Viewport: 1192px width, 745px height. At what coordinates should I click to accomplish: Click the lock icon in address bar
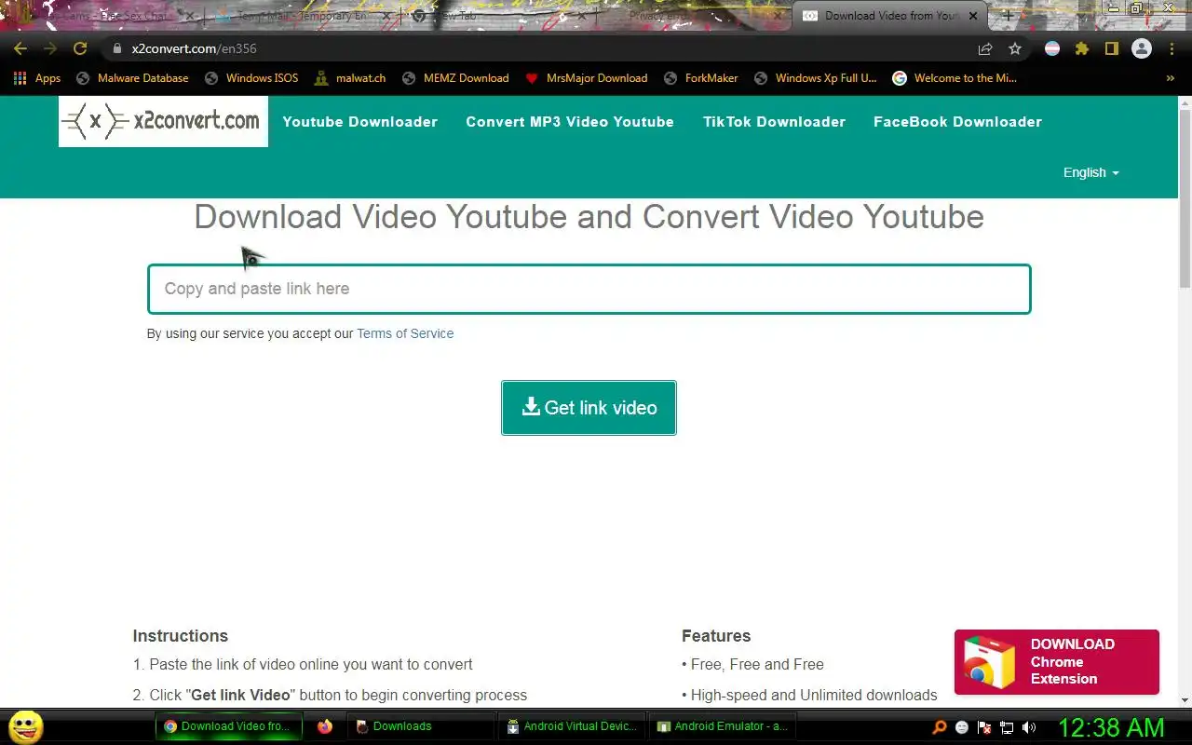[117, 48]
